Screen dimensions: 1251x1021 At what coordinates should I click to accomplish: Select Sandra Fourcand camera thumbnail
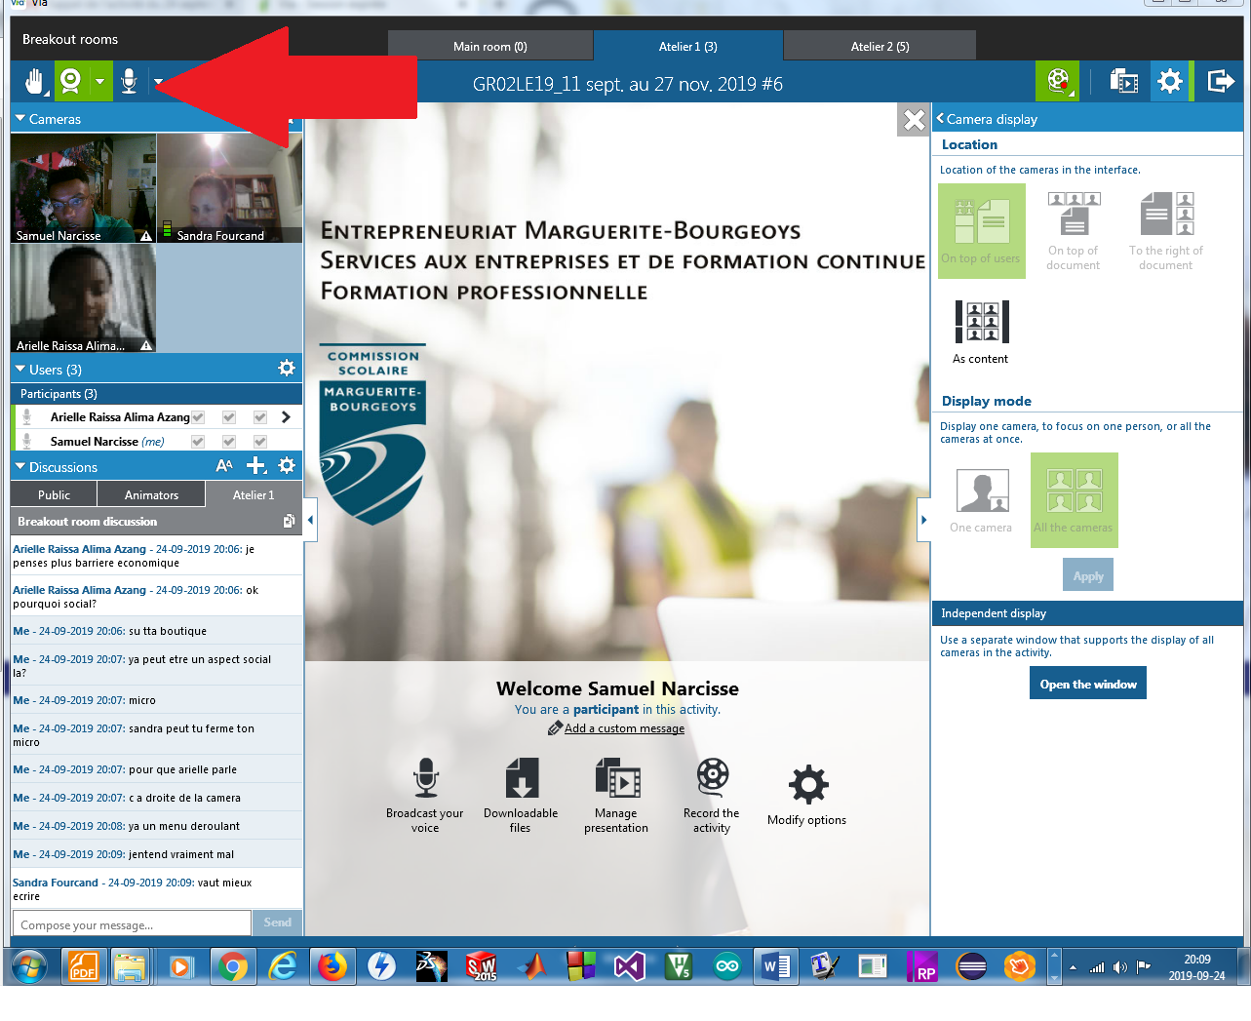tap(229, 188)
